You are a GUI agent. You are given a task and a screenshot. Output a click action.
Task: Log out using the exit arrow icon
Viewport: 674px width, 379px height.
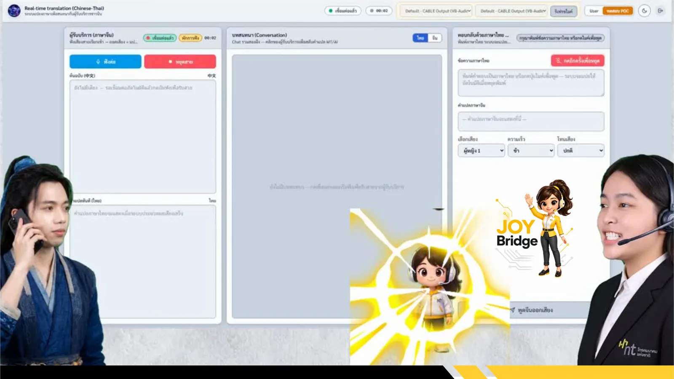660,11
